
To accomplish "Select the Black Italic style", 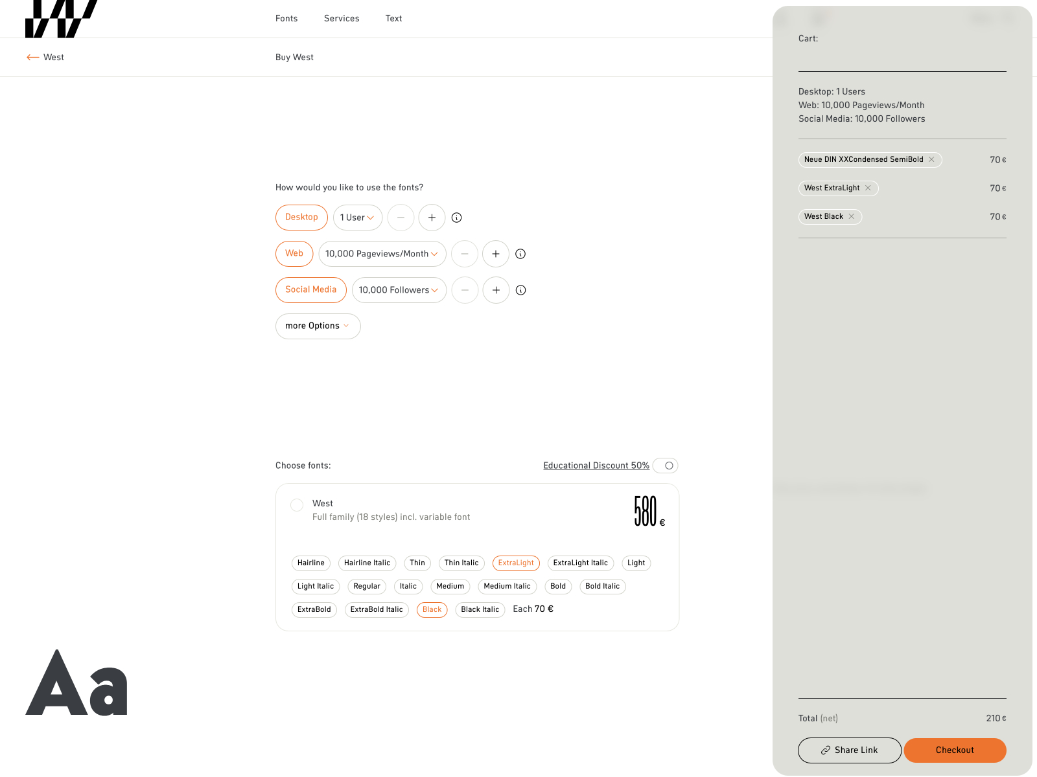I will [480, 610].
